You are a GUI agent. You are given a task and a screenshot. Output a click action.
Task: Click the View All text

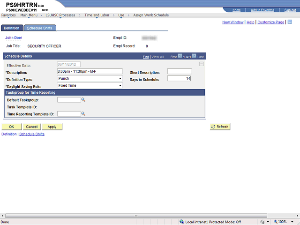[x=157, y=57]
